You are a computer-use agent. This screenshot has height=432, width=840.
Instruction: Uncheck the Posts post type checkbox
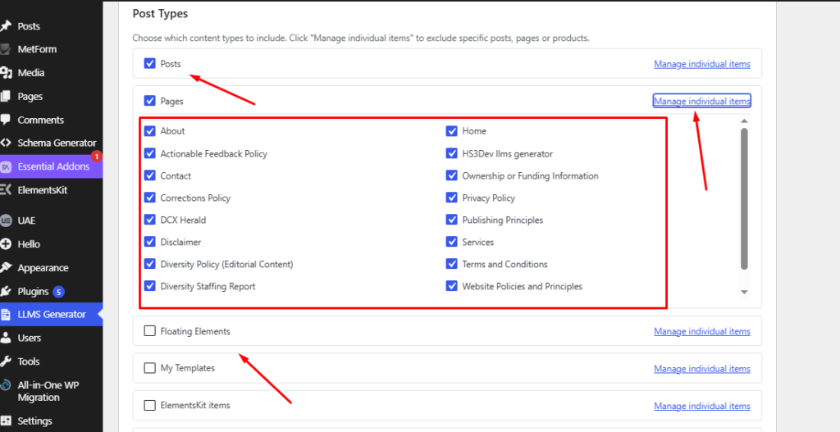[x=149, y=63]
